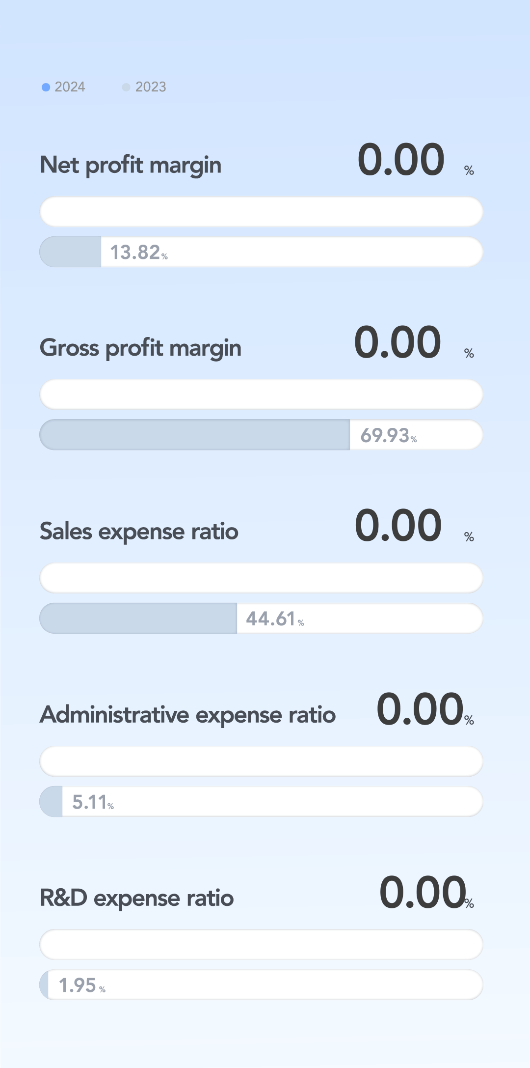Click the Sales expense ratio 0.00 value

click(398, 526)
